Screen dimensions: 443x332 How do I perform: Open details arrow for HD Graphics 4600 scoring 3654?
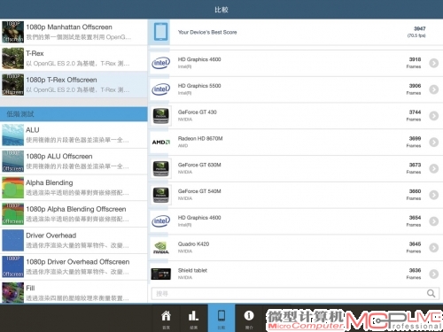click(434, 221)
